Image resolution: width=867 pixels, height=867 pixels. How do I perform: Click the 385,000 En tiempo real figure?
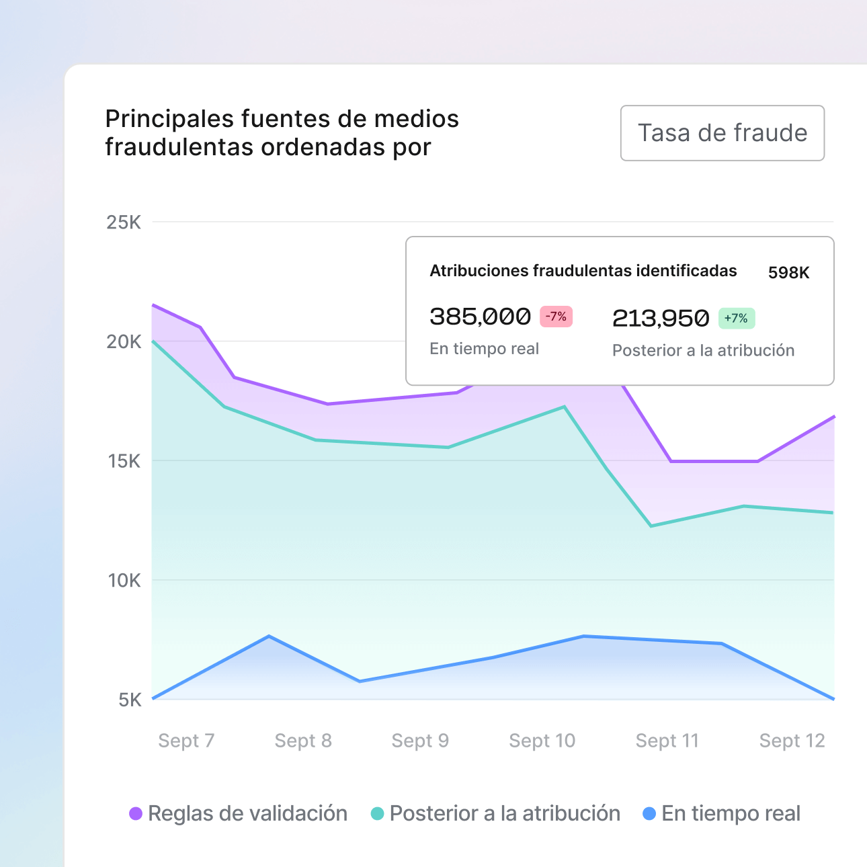(x=480, y=317)
